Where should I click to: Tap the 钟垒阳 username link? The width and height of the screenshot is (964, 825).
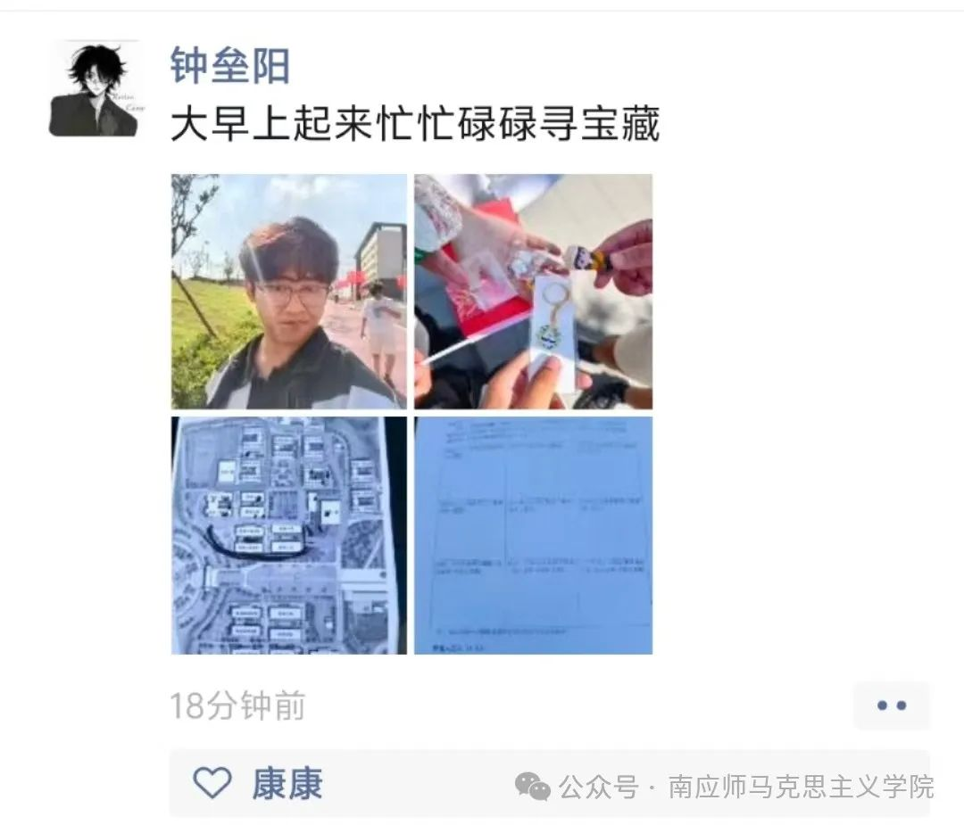pos(229,65)
